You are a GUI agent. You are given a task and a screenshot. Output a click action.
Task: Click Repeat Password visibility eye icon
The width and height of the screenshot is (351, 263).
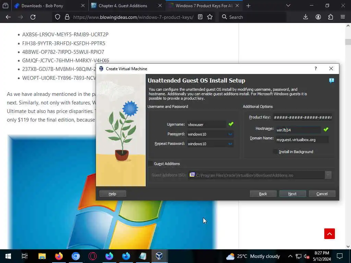[230, 143]
